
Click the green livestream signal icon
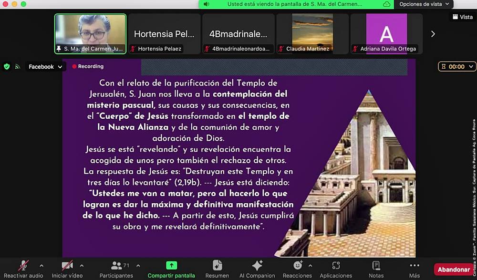pos(18,66)
